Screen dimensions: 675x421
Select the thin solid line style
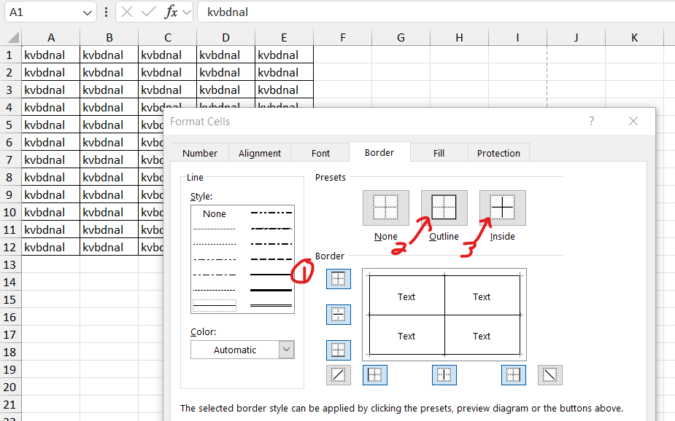[x=215, y=305]
